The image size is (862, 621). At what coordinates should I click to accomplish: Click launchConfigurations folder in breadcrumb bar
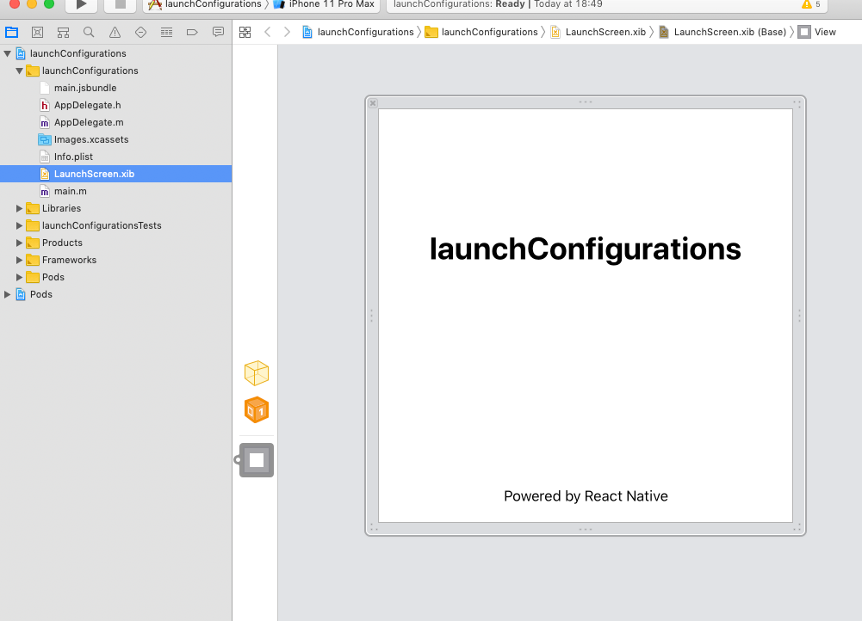click(x=481, y=33)
